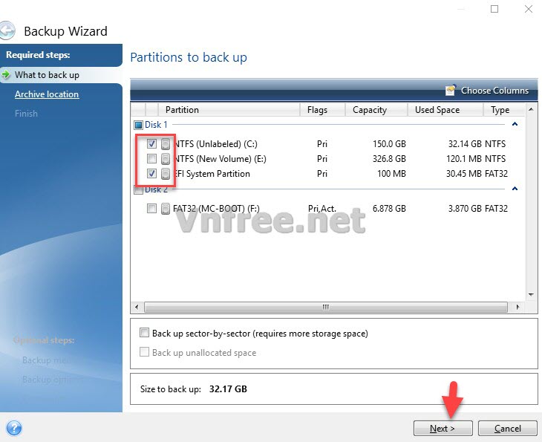Click the Choose Columns icon
This screenshot has width=542, height=442.
[451, 91]
